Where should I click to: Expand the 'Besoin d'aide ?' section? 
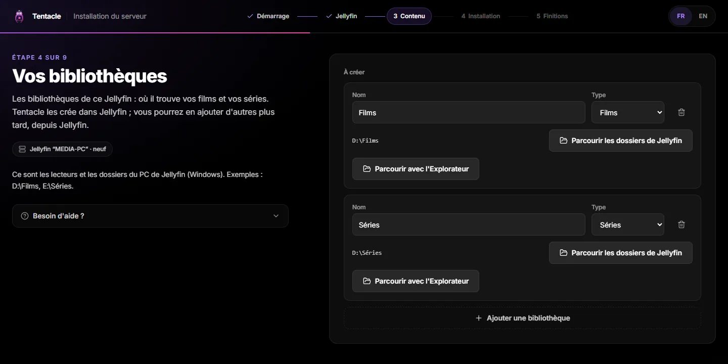(150, 216)
